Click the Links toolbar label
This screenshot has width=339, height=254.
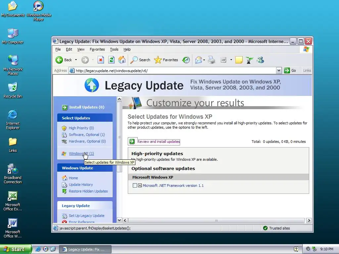(x=307, y=70)
